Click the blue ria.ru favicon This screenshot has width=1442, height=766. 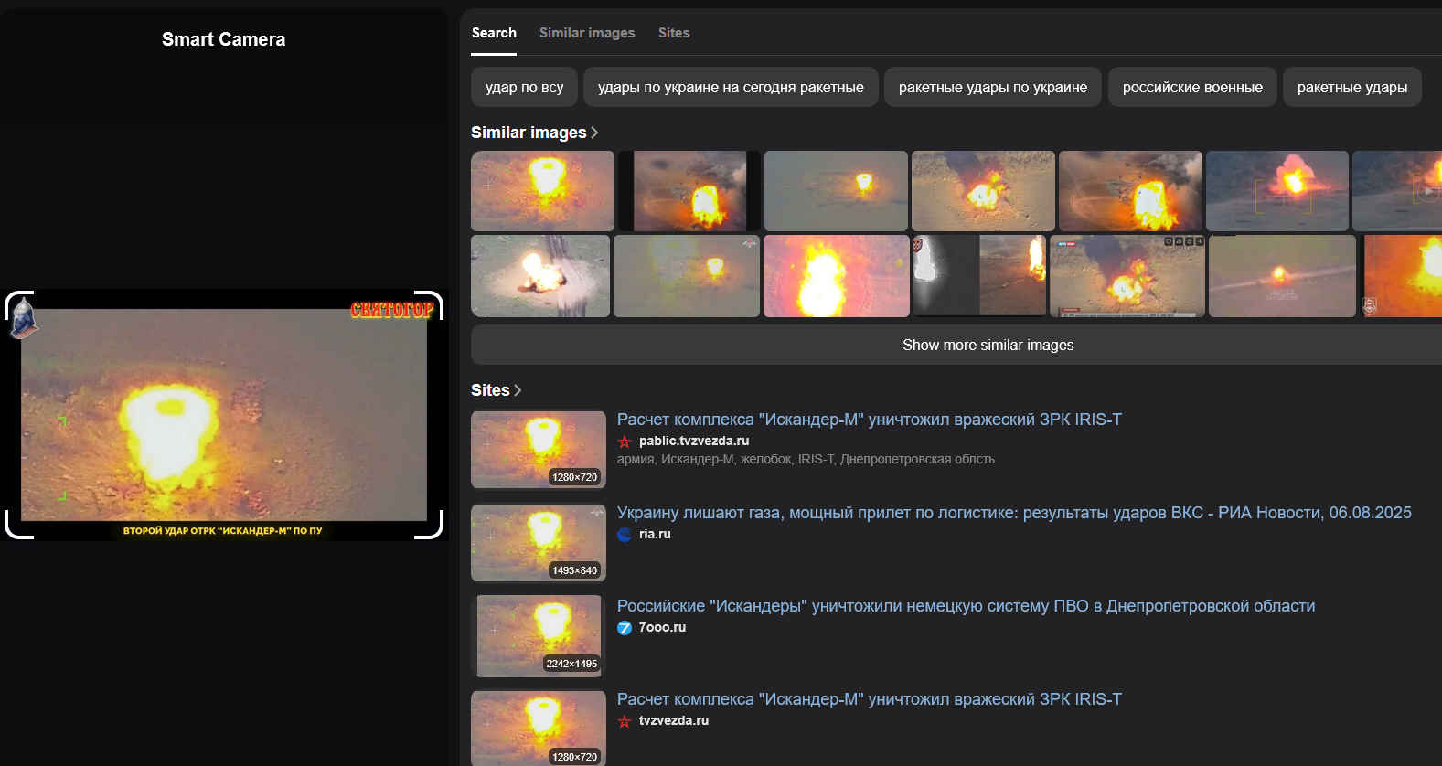pos(625,535)
